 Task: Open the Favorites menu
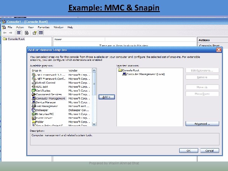43,27
